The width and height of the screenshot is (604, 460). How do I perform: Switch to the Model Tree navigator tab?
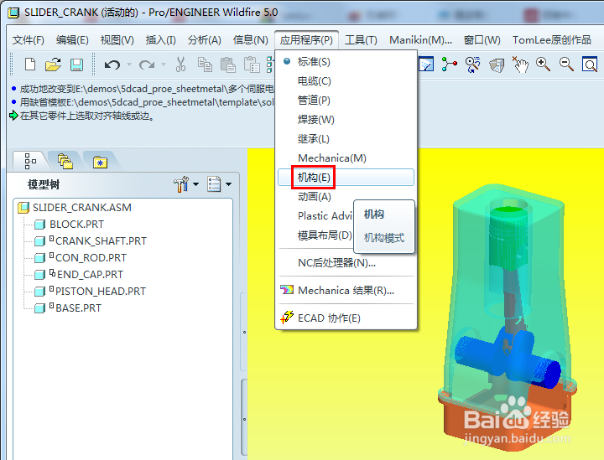[x=30, y=161]
